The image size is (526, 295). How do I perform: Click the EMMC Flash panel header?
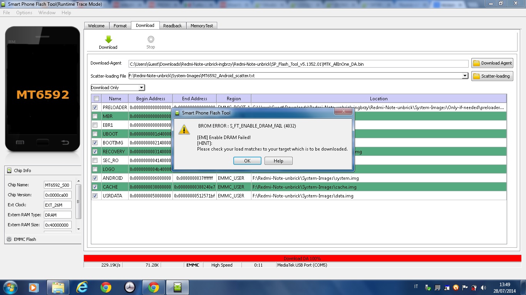(43, 239)
